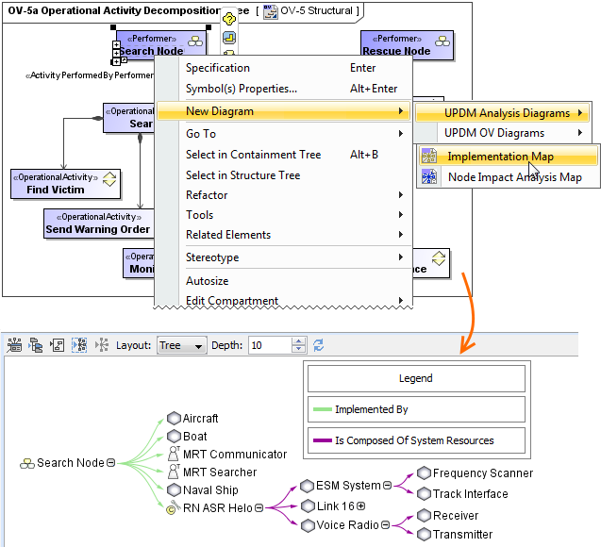Click the Depth input field
The width and height of the screenshot is (601, 547).
coord(270,345)
